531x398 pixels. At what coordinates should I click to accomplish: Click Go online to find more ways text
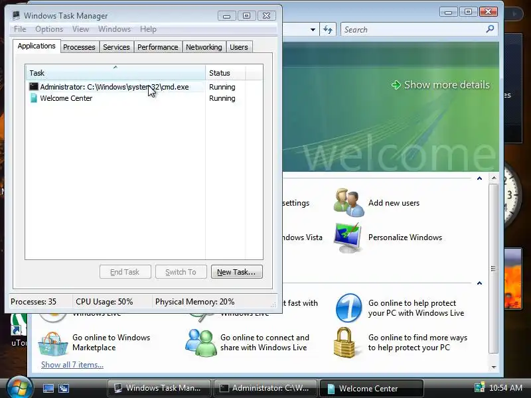pos(418,342)
